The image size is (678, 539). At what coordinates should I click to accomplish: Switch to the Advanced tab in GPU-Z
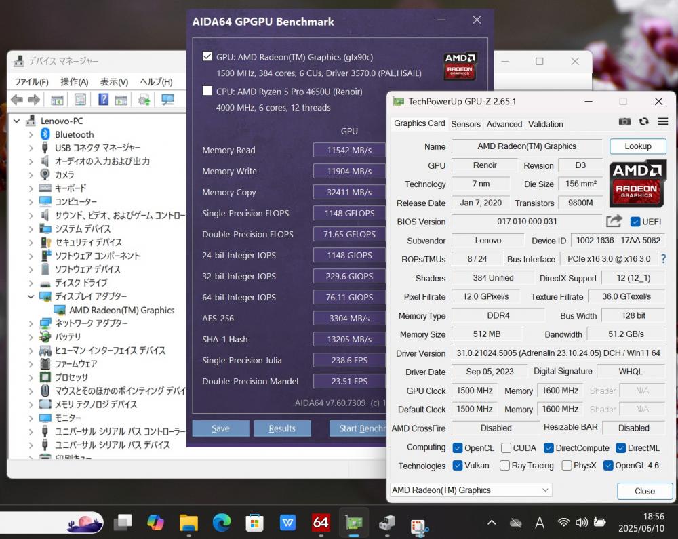pyautogui.click(x=504, y=124)
